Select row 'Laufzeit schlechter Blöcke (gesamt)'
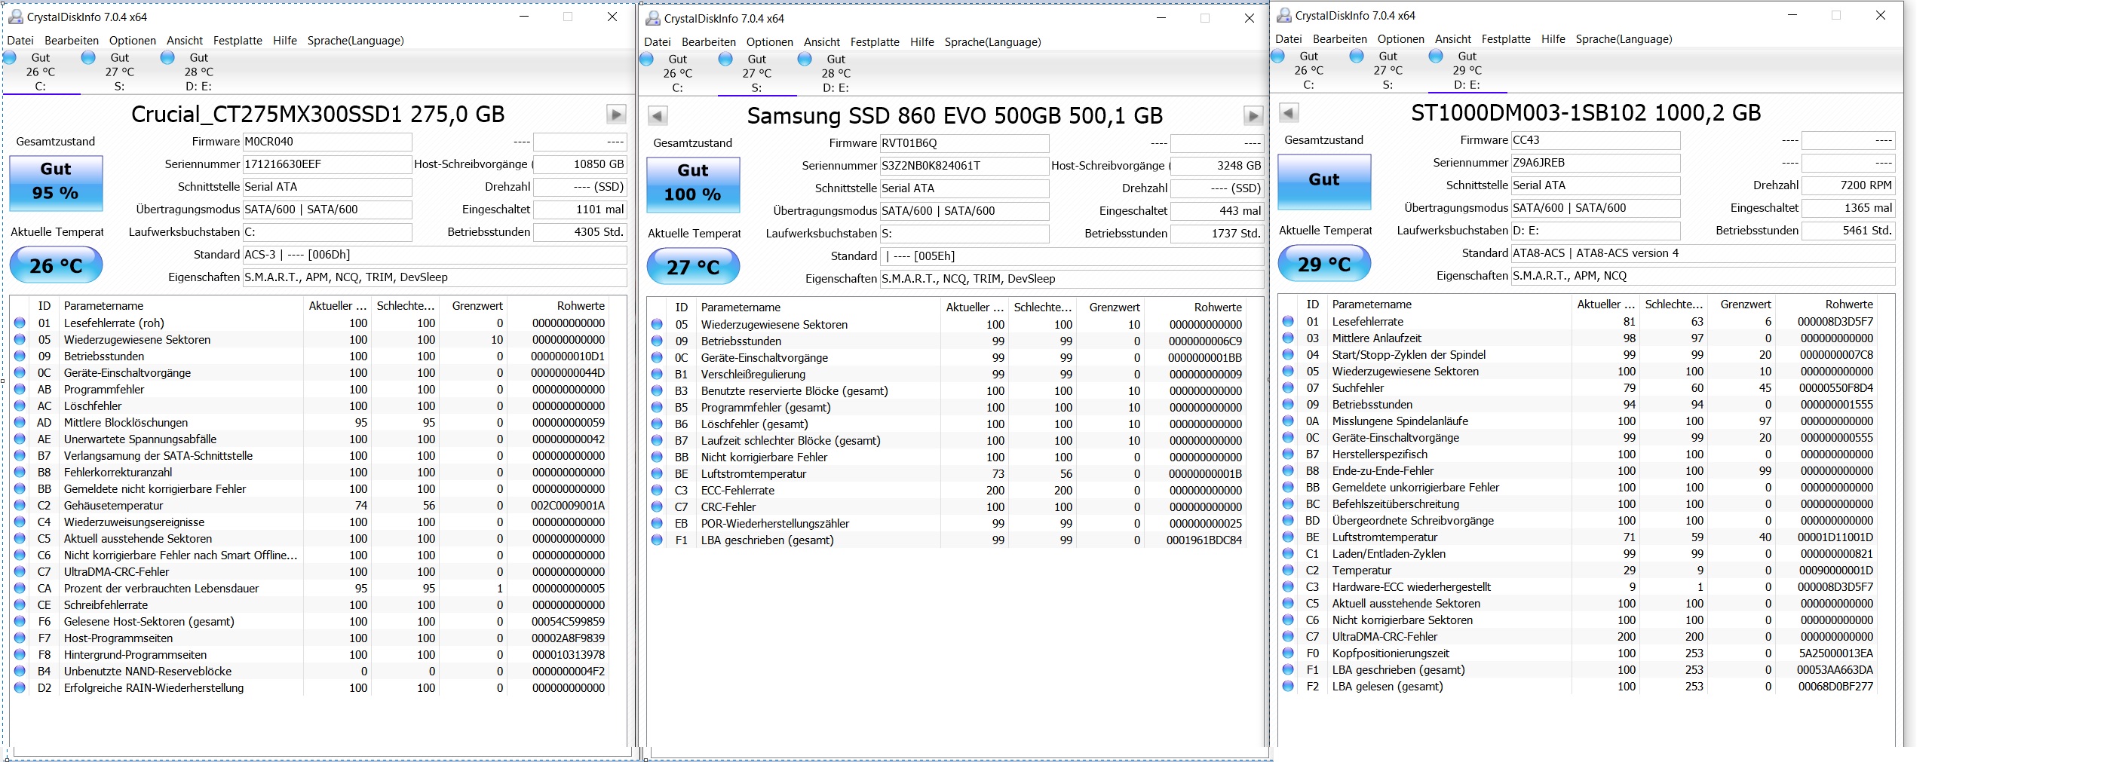 pyautogui.click(x=948, y=441)
